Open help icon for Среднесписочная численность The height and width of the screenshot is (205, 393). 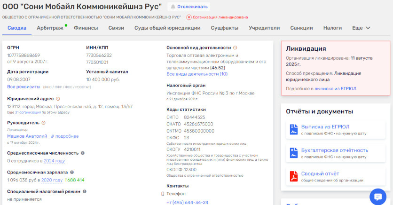click(x=83, y=153)
